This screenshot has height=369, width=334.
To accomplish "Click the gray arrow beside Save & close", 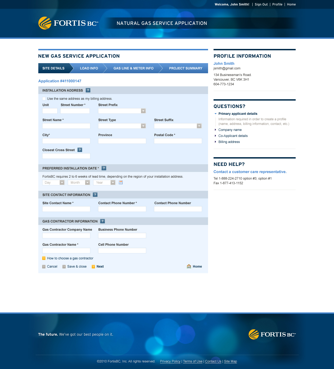I will click(64, 266).
